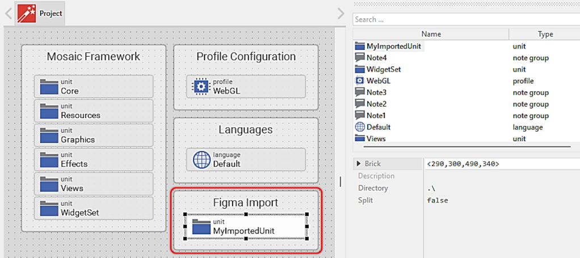Click the Search input field
Image resolution: width=580 pixels, height=258 pixels.
tap(465, 19)
